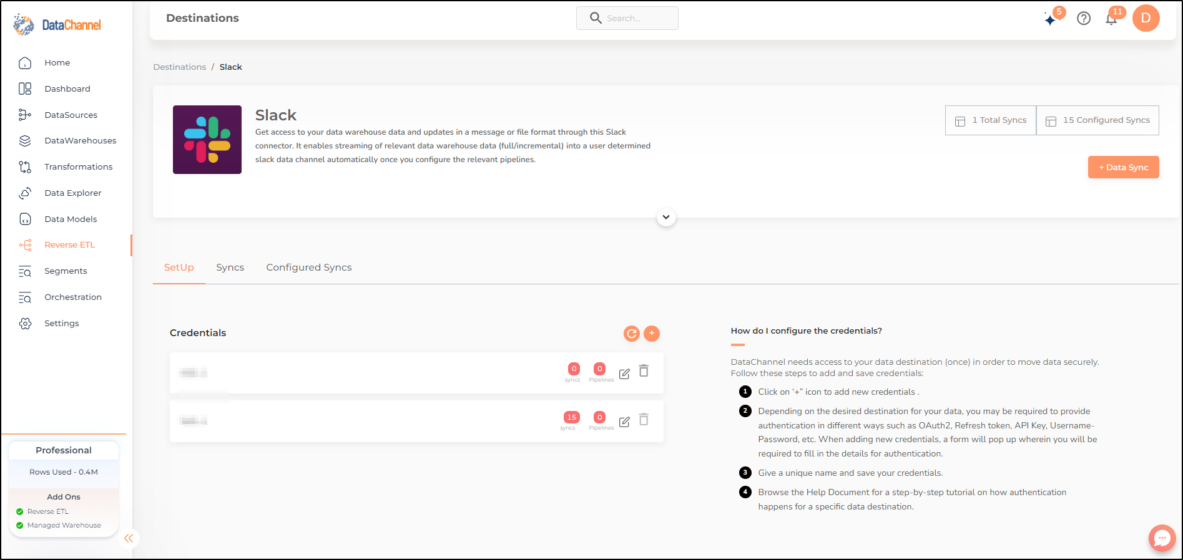Click the Managed Warehouse add-on entry
Screen dimensions: 1183x560
tap(64, 525)
